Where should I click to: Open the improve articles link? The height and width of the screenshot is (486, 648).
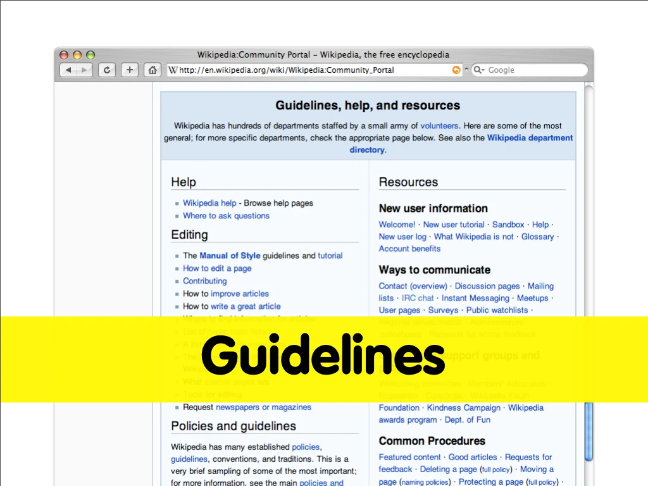(240, 294)
